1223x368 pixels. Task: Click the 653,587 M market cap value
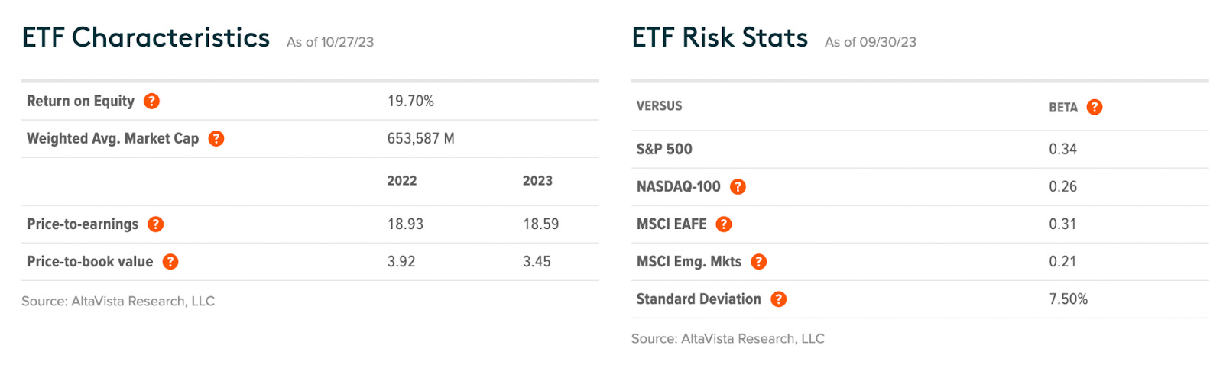pyautogui.click(x=420, y=138)
